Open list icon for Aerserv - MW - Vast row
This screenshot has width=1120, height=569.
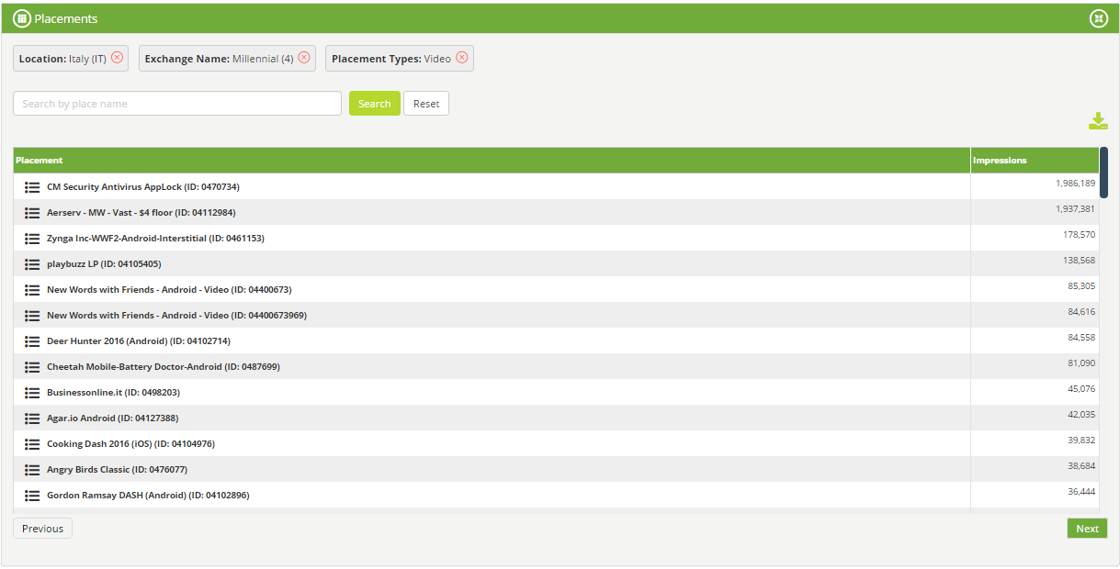[x=32, y=213]
